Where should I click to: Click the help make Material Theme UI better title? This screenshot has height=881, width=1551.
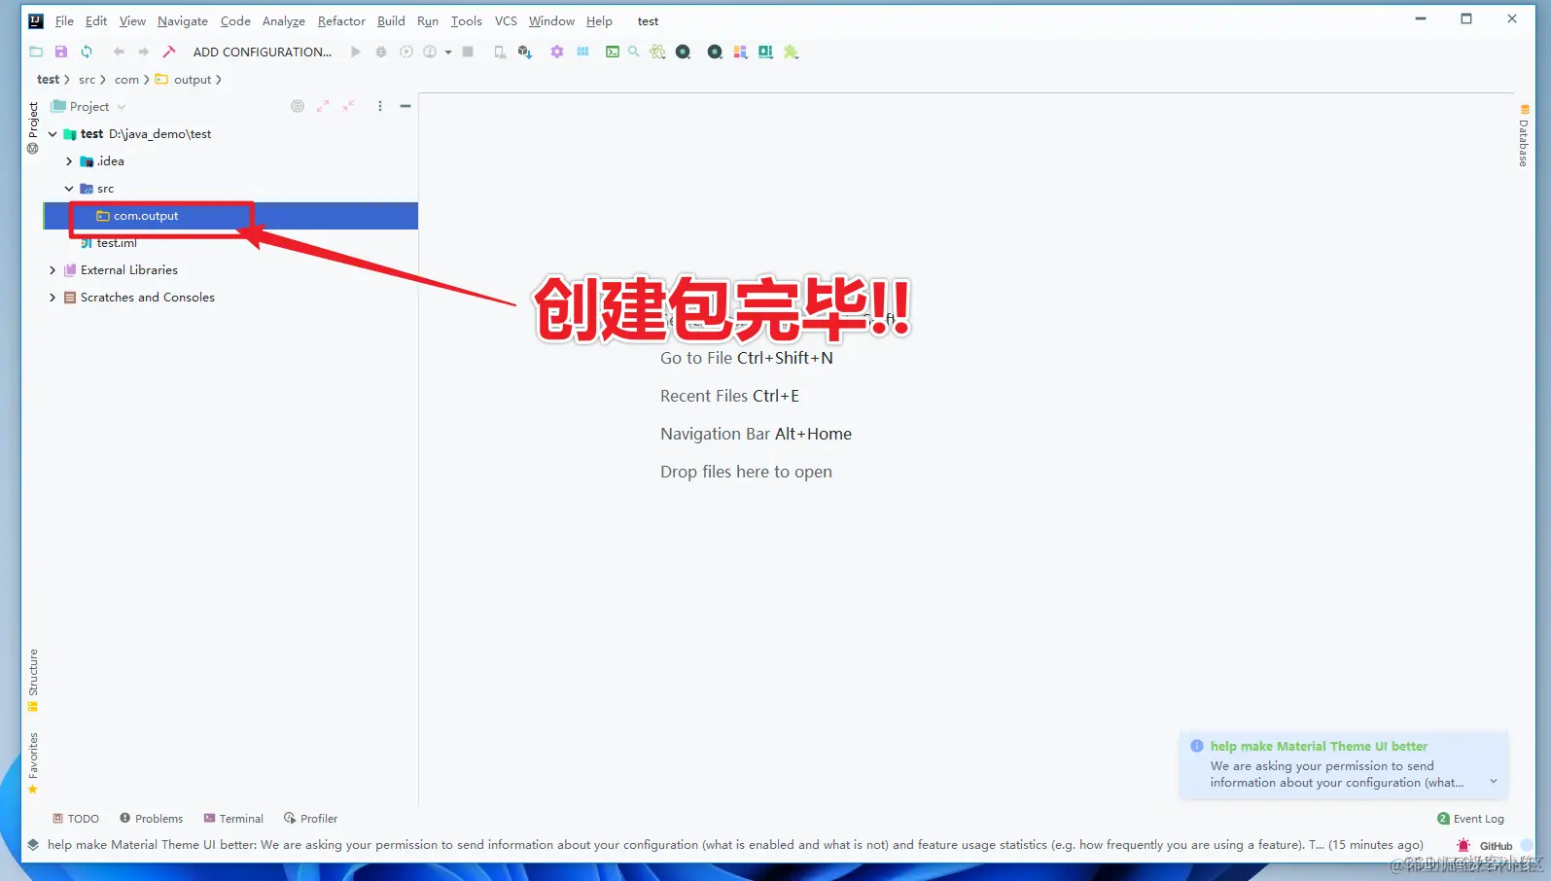1319,746
